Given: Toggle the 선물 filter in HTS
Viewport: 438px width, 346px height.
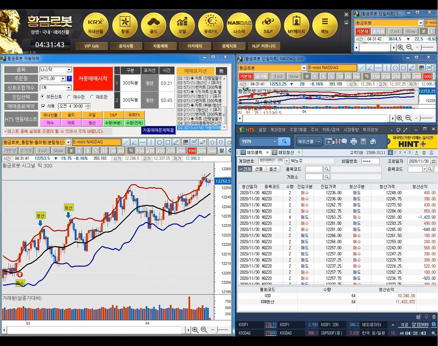Looking at the screenshot, I should tap(259, 169).
